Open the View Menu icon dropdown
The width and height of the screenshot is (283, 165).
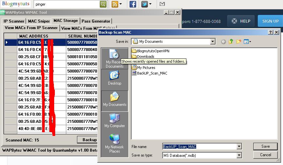[247, 42]
